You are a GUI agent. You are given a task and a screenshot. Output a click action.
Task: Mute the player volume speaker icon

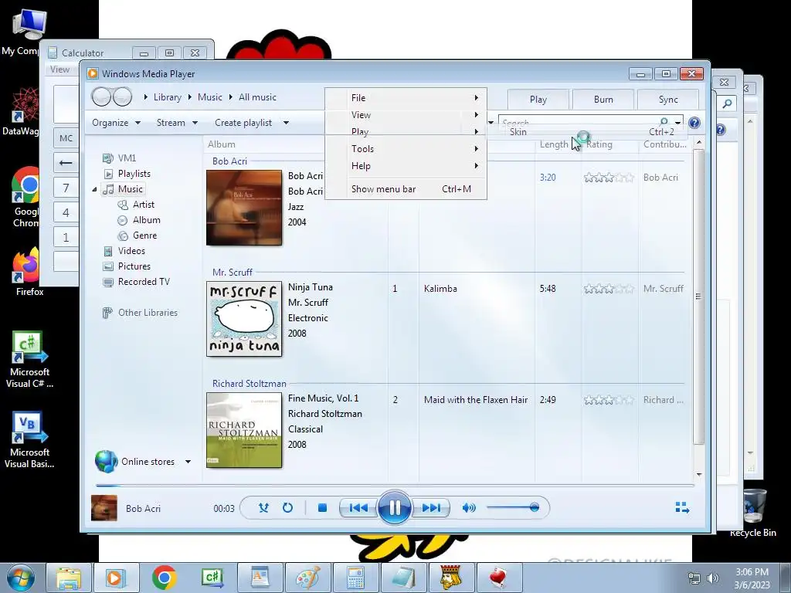(469, 508)
